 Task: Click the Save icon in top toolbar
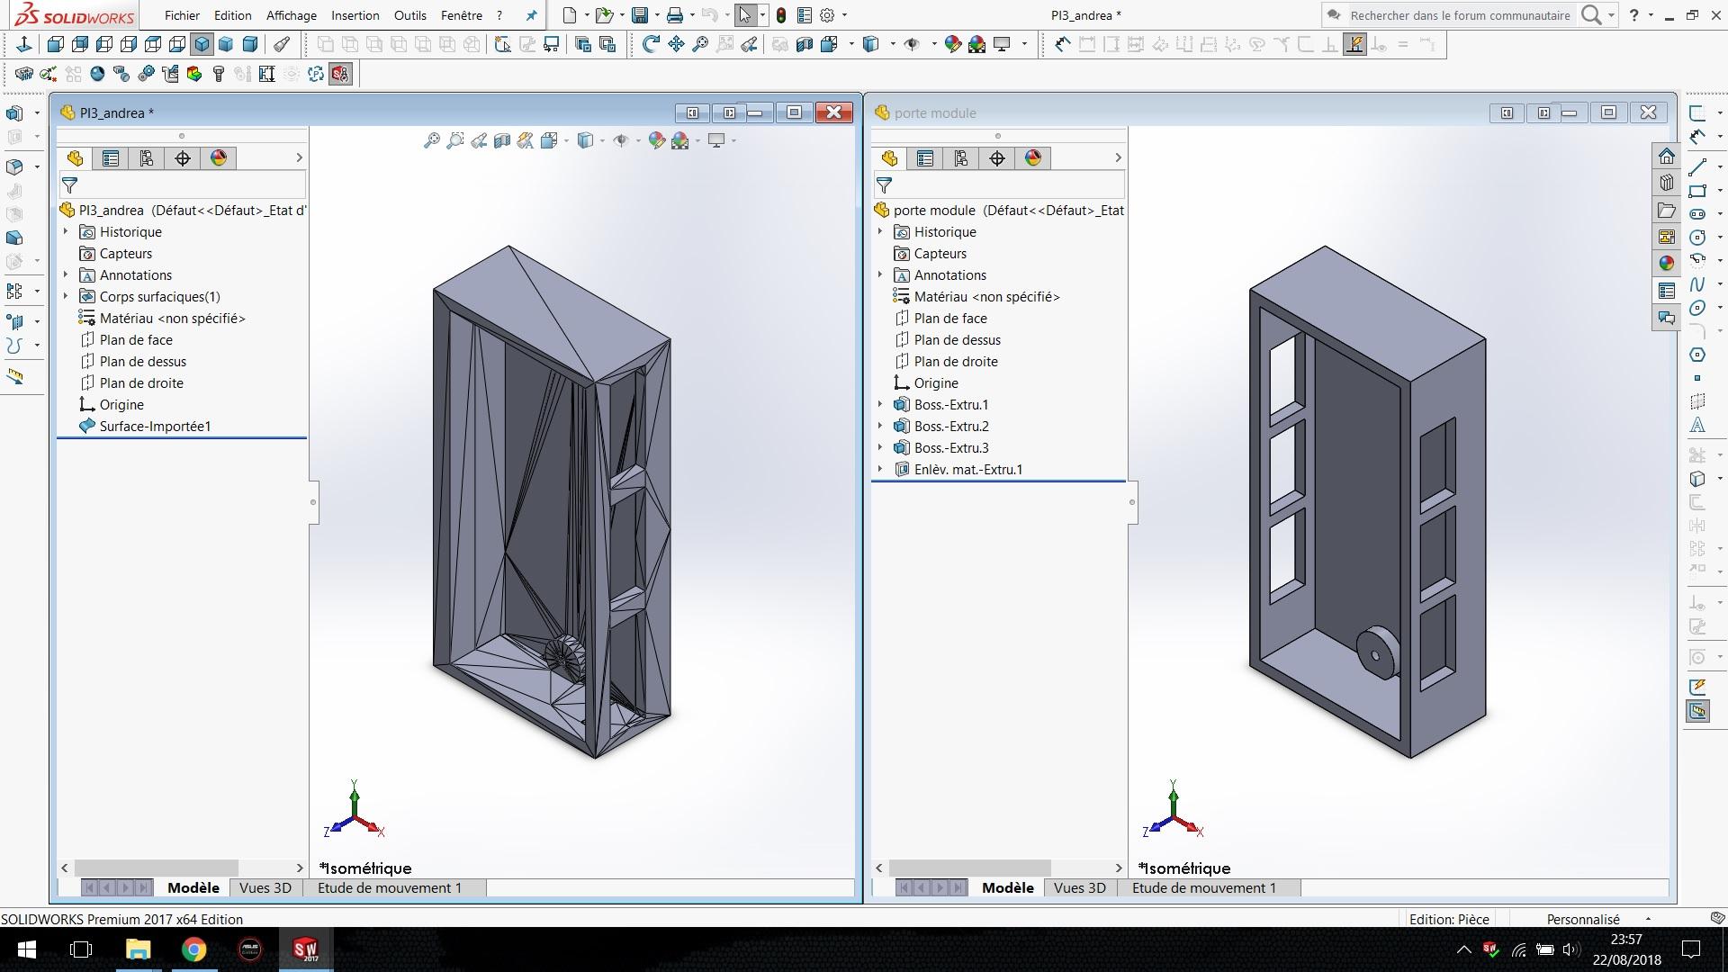click(640, 15)
